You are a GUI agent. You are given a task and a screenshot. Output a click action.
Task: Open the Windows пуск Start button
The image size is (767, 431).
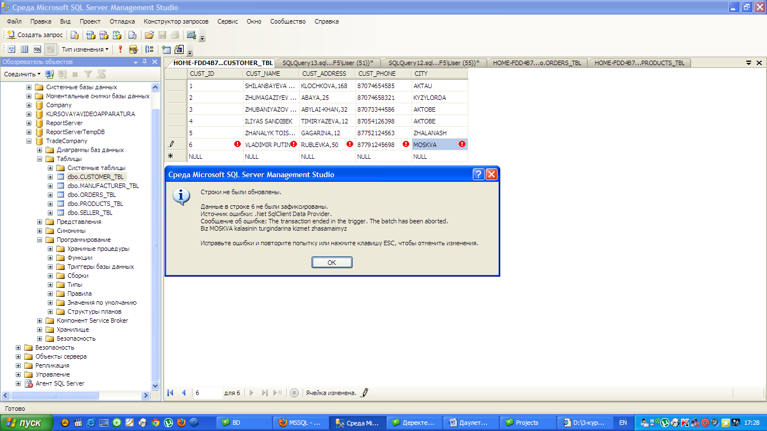pos(27,423)
